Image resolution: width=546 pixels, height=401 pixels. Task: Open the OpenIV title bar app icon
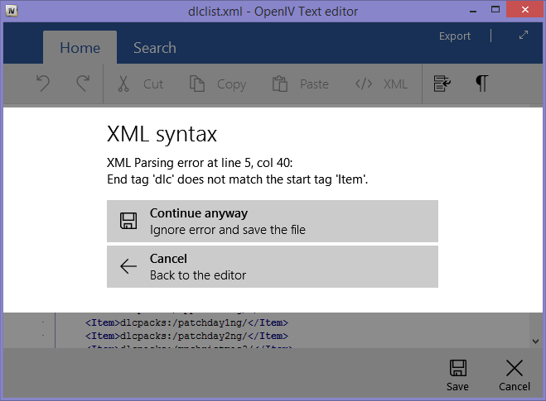(x=13, y=11)
